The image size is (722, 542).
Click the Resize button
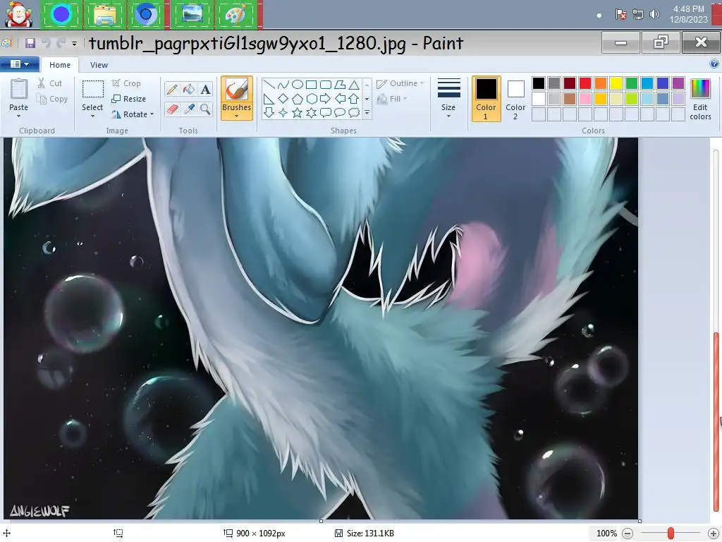(x=129, y=99)
